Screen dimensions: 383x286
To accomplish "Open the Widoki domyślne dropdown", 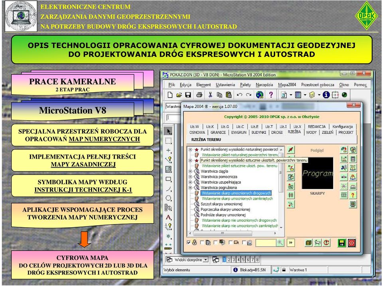I will pyautogui.click(x=206, y=260).
